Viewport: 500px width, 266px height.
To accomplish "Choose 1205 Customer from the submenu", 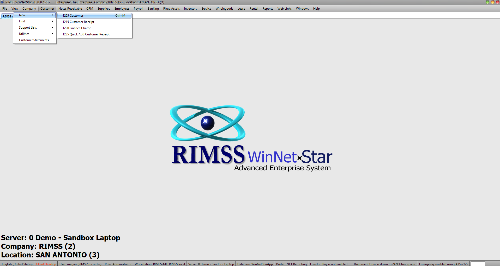I will (94, 16).
